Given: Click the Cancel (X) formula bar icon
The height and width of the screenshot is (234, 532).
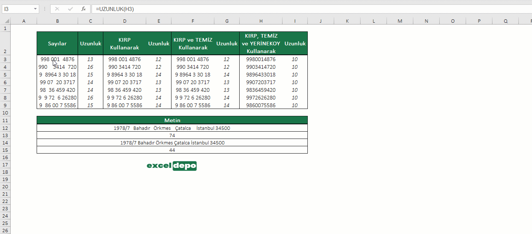Looking at the screenshot, I should (57, 9).
